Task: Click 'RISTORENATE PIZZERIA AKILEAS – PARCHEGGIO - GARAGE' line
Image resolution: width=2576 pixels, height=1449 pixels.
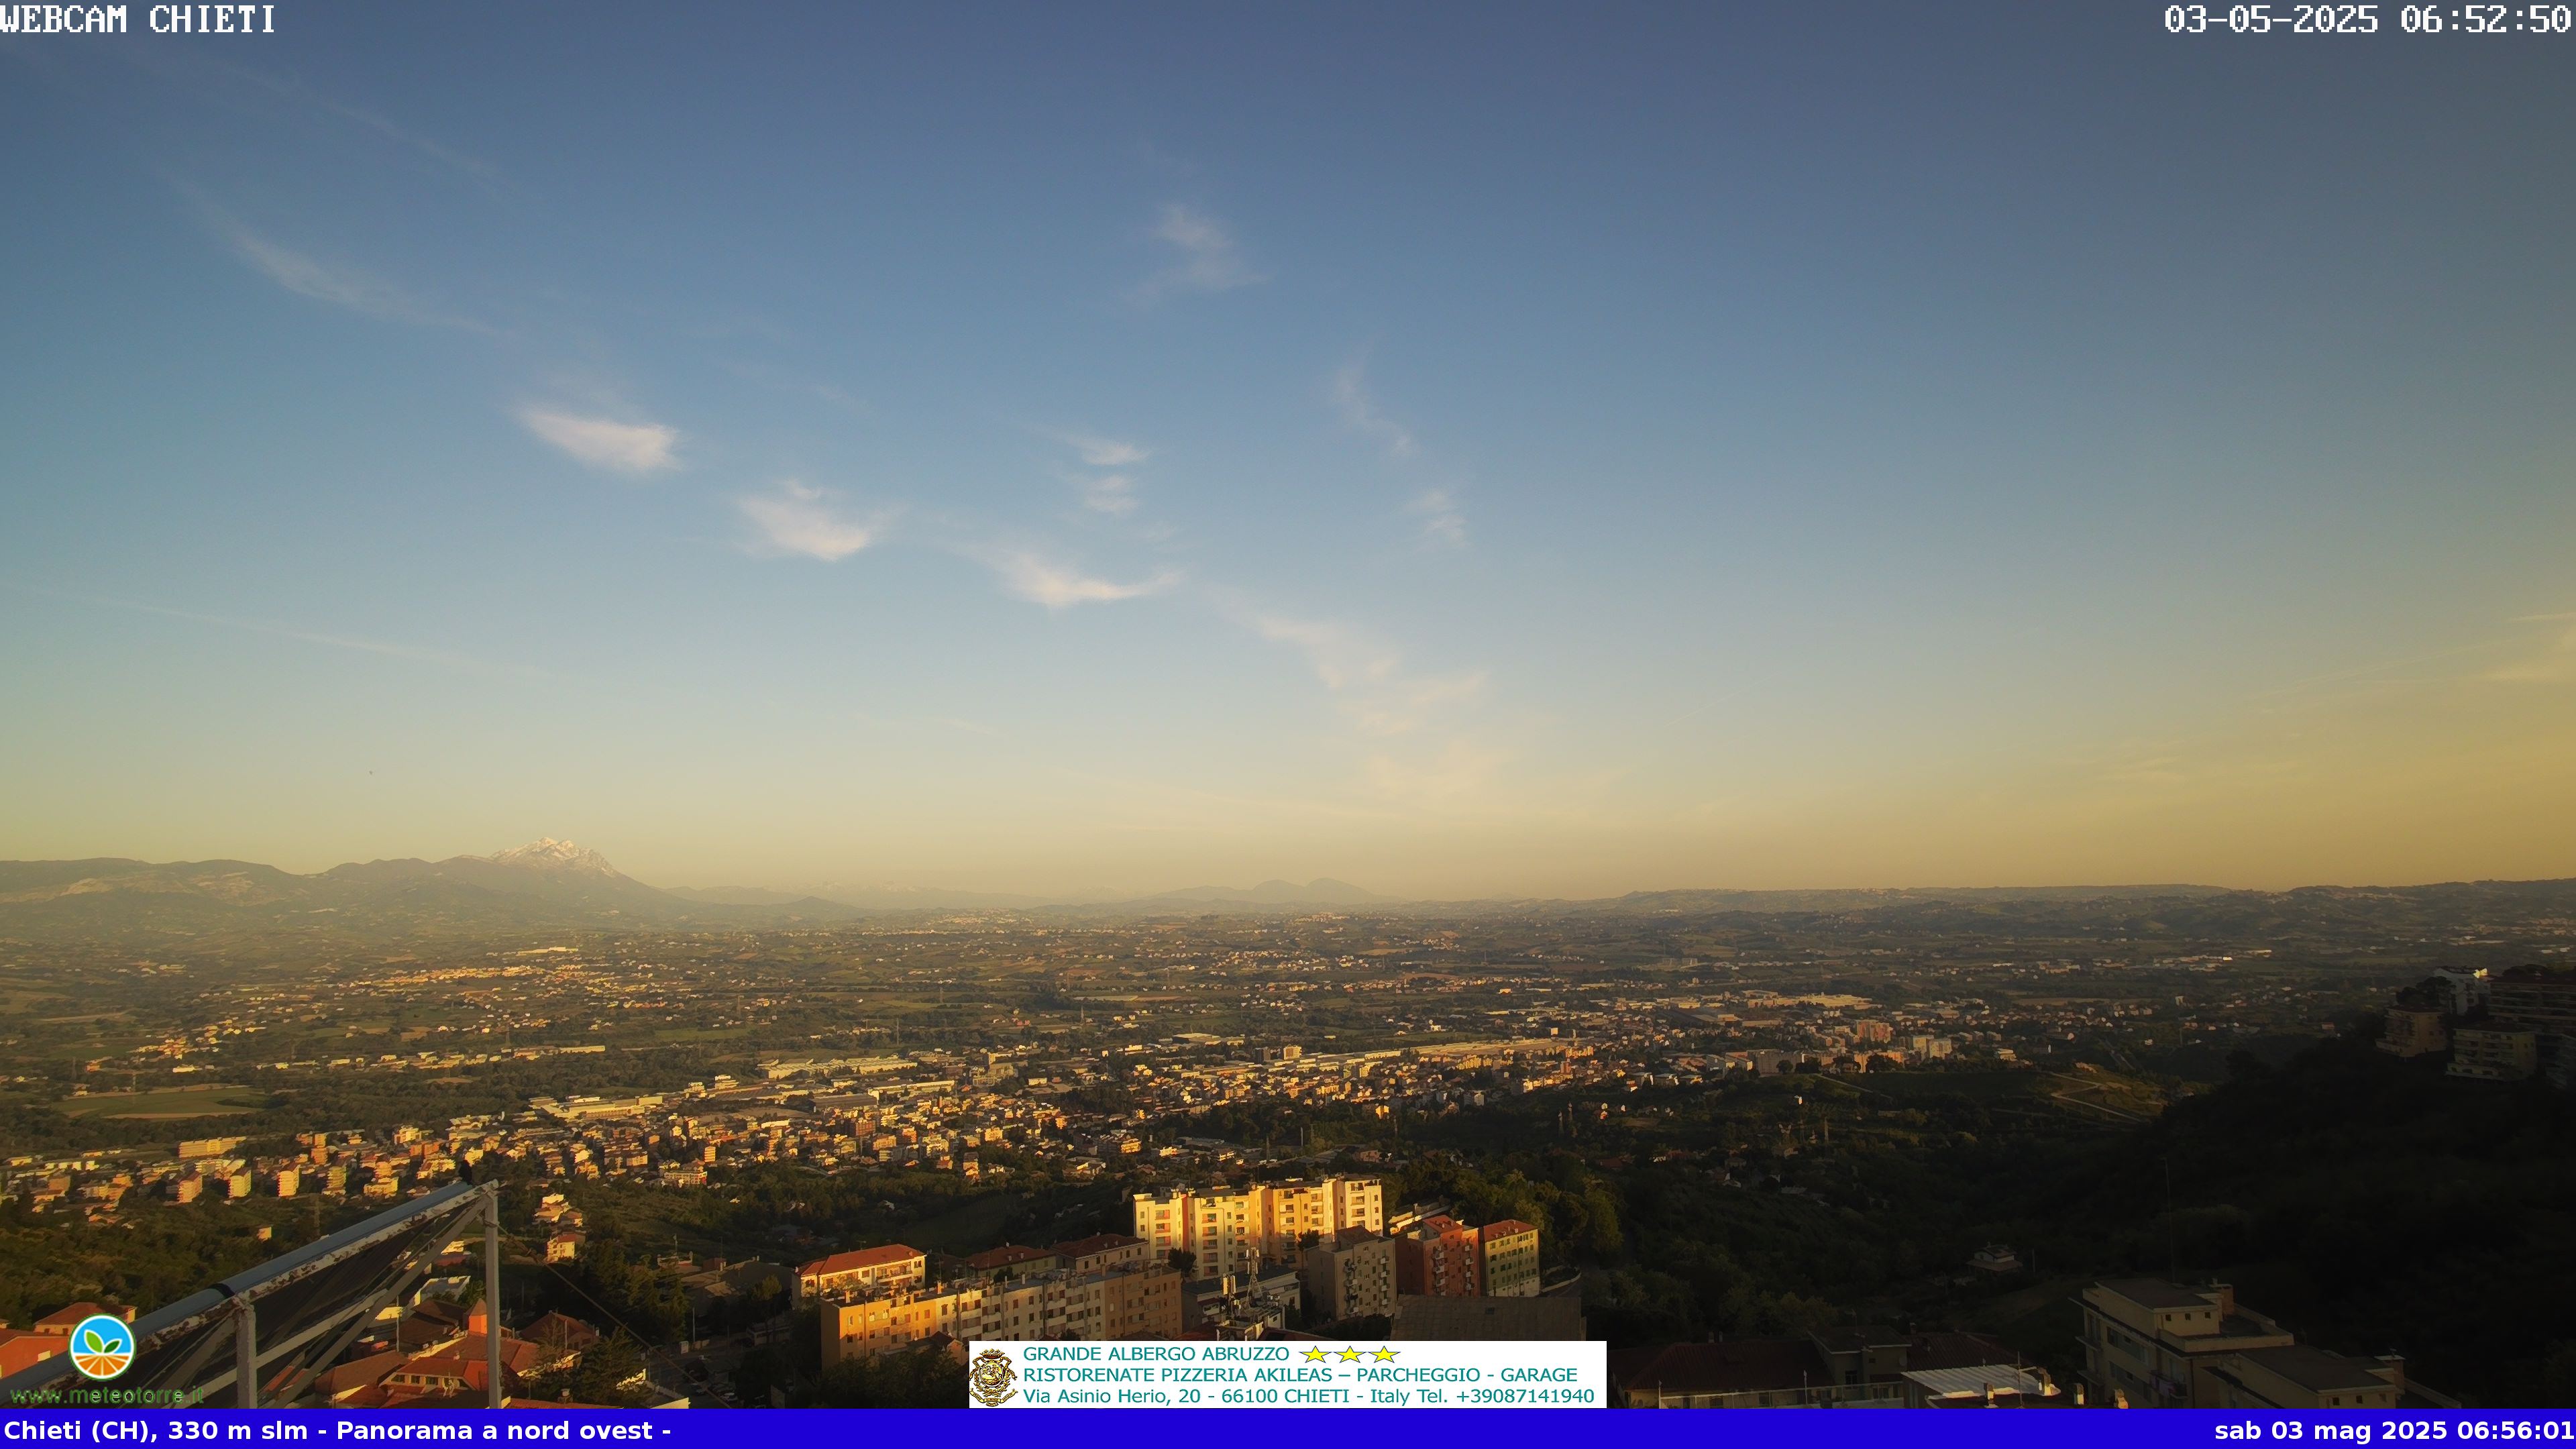Action: coord(1300,1375)
